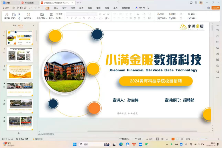Adjust the zoom slider handle

[x=207, y=139]
